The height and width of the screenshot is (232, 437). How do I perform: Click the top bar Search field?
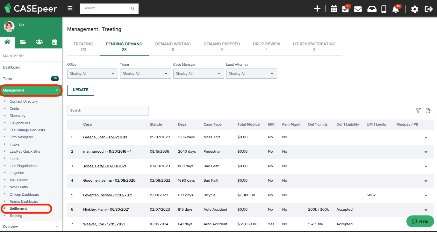(109, 8)
